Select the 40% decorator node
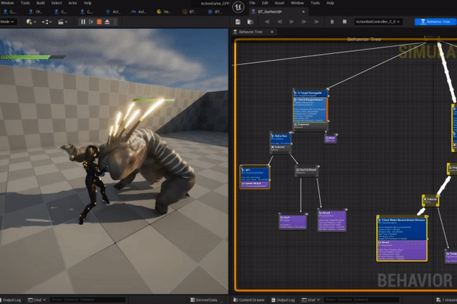Viewport: 457px width, 304px height. click(254, 174)
